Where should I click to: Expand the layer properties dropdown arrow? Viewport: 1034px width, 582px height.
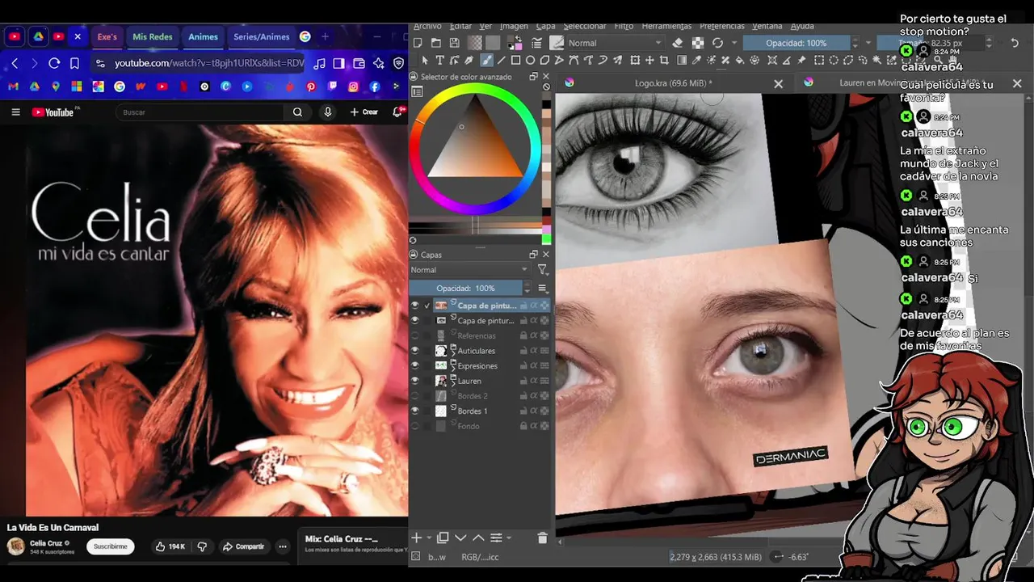[508, 538]
